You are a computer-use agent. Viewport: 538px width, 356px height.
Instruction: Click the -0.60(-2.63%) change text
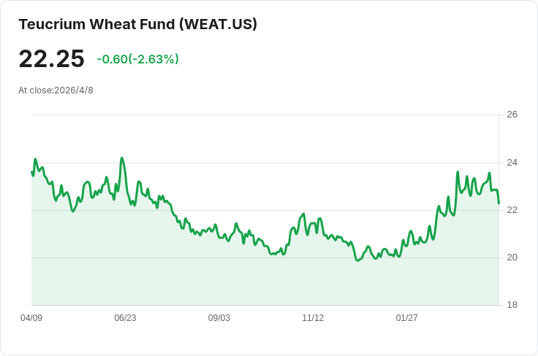point(137,59)
